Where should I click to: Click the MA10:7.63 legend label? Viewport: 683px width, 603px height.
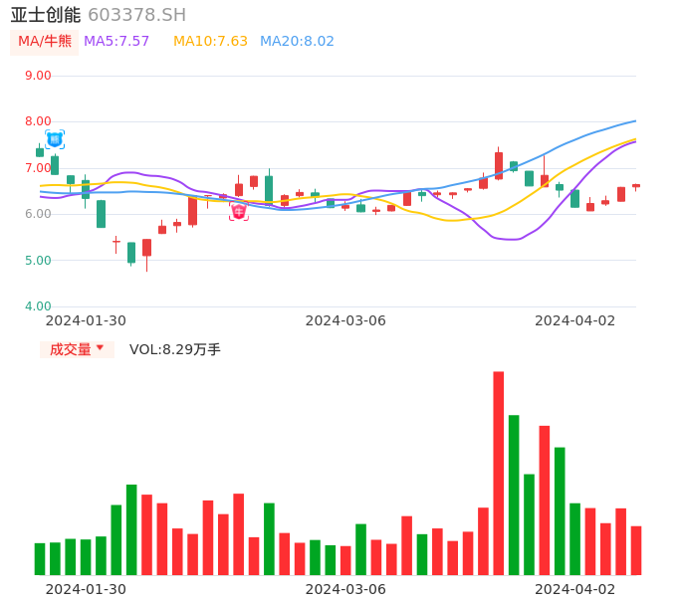[x=210, y=42]
